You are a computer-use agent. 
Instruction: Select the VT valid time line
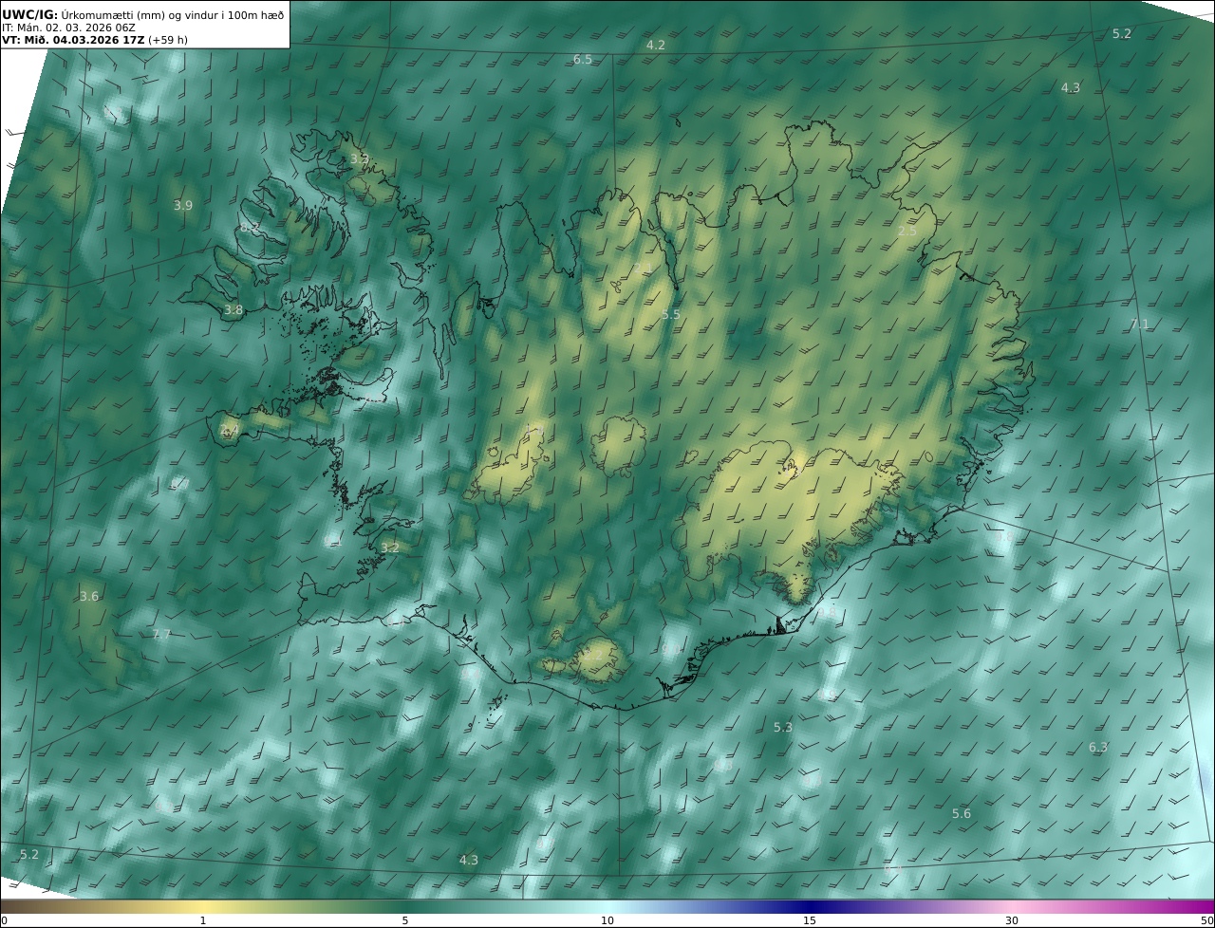95,41
